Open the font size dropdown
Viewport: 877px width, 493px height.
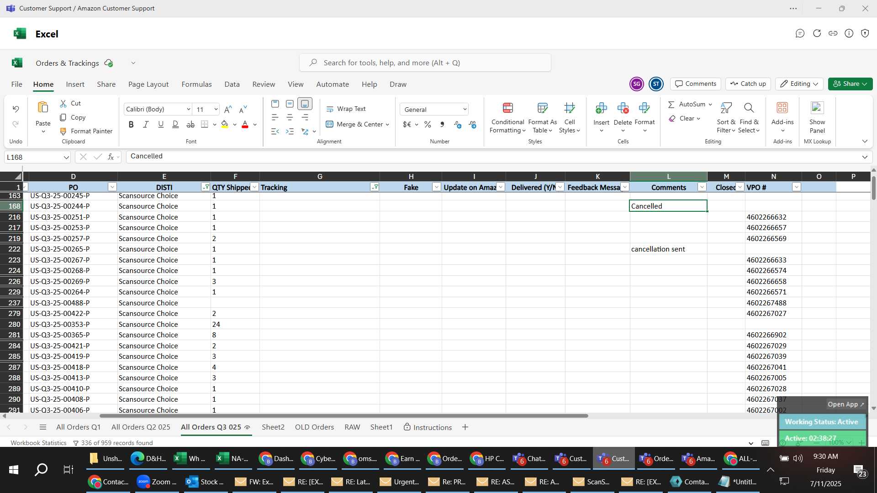coord(216,110)
